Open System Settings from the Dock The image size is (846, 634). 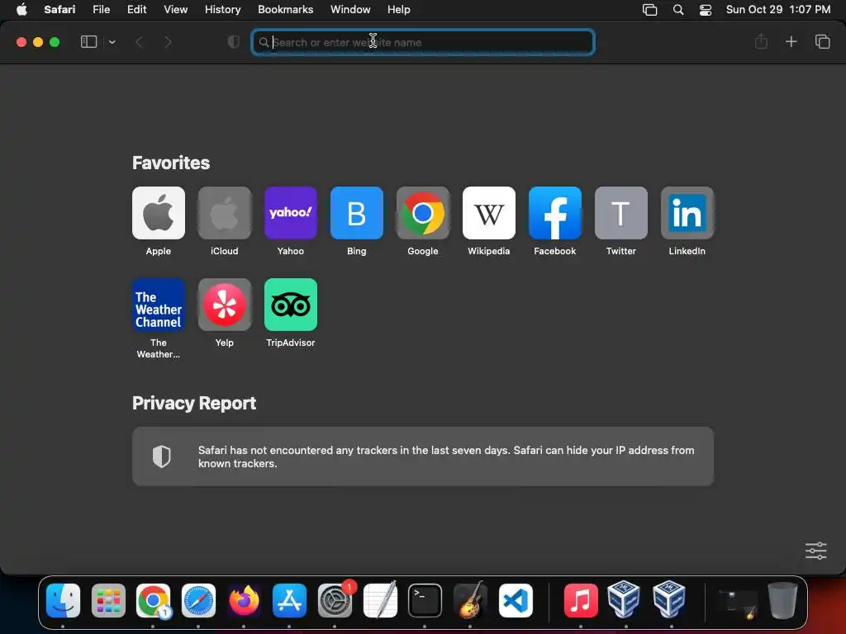click(335, 600)
